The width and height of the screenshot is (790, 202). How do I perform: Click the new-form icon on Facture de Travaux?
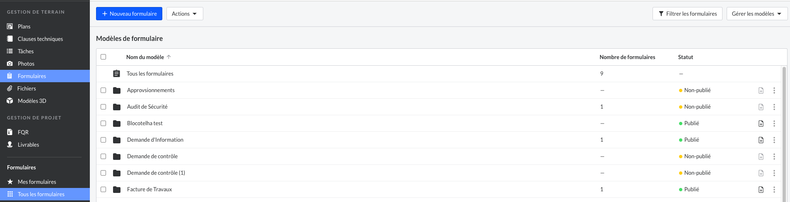761,190
